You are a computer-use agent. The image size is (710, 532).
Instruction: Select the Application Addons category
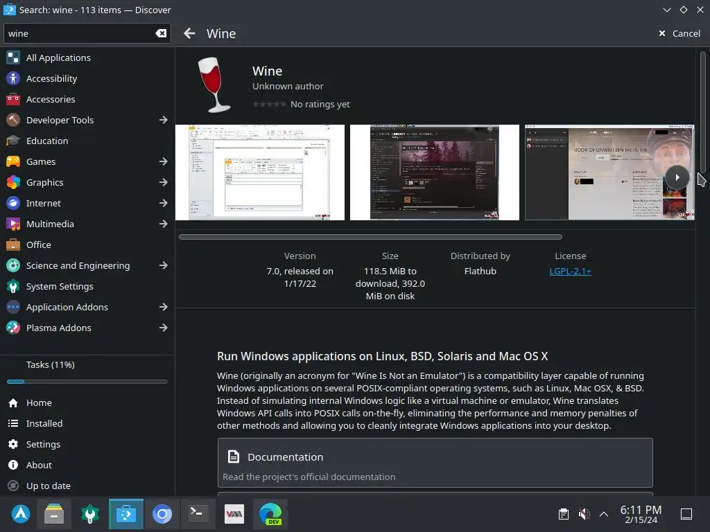click(x=87, y=307)
